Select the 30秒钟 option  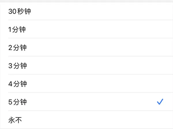(86, 11)
